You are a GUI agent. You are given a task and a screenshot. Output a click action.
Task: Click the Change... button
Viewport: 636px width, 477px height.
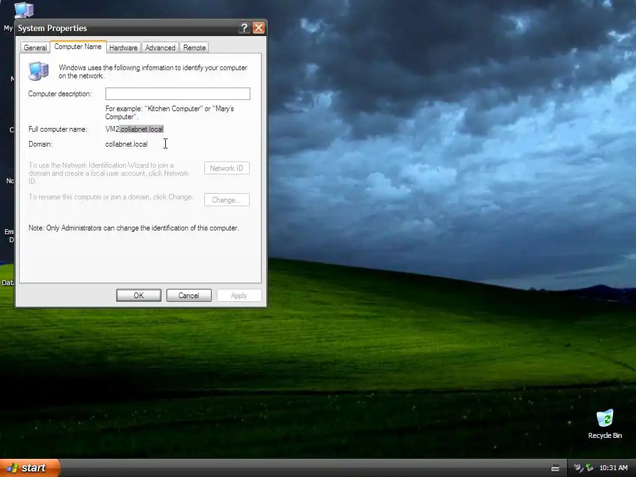[x=227, y=199]
